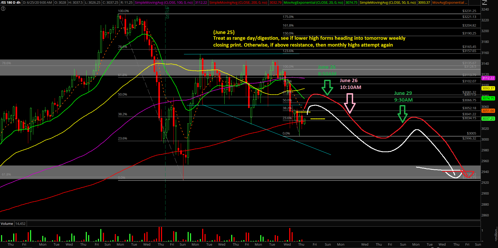Viewport: 498px width, 248px height.
Task: Click the /ES 180 D 4h symbol label
Action: (11, 2)
